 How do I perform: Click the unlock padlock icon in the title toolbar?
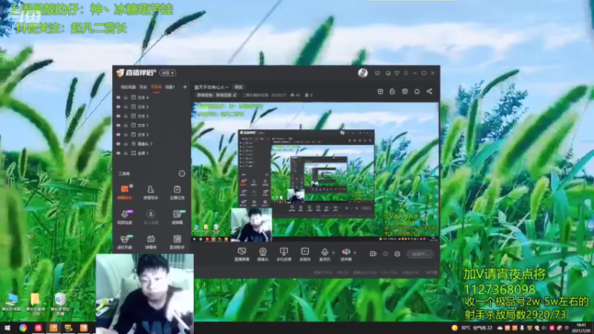(x=392, y=91)
